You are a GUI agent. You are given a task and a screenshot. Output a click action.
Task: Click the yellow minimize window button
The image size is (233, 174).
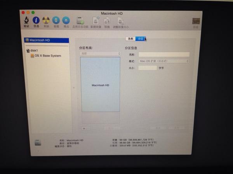[x=28, y=13]
